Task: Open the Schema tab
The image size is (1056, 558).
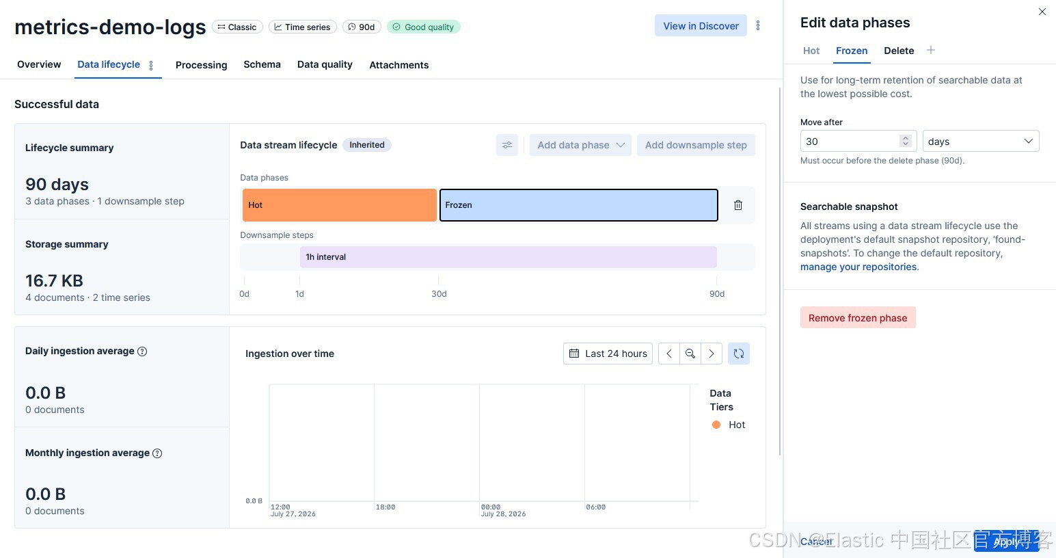Action: click(x=262, y=64)
